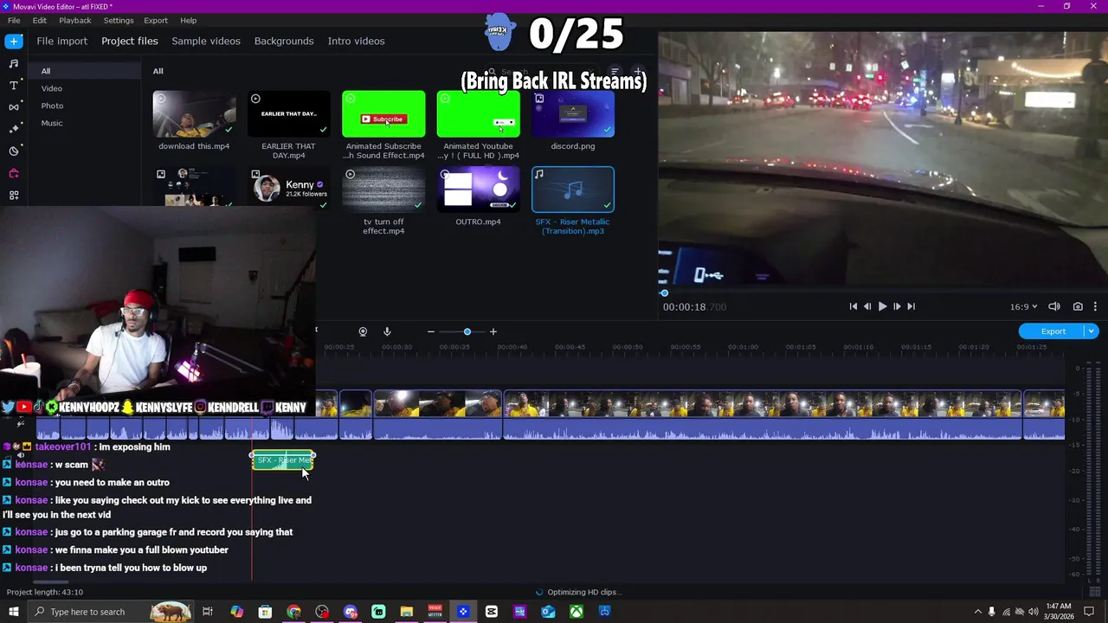Select SFX Riser Metallic mp3 file
This screenshot has width=1108, height=623.
pyautogui.click(x=573, y=189)
